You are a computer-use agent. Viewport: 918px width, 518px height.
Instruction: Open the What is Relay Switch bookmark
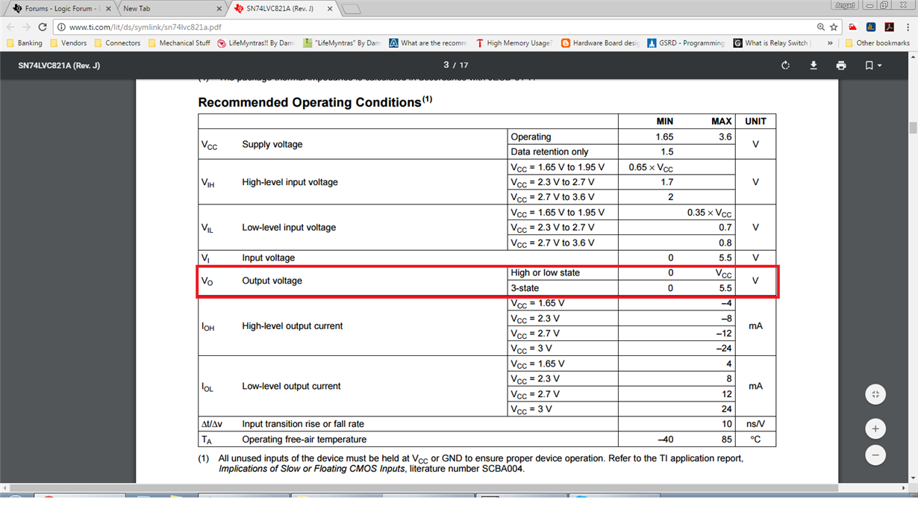772,43
